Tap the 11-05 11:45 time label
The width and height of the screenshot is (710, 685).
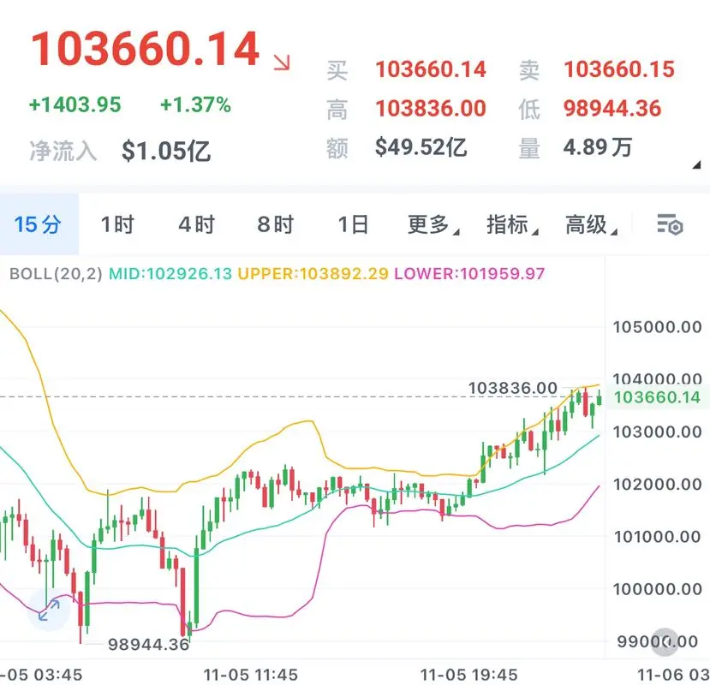point(250,675)
